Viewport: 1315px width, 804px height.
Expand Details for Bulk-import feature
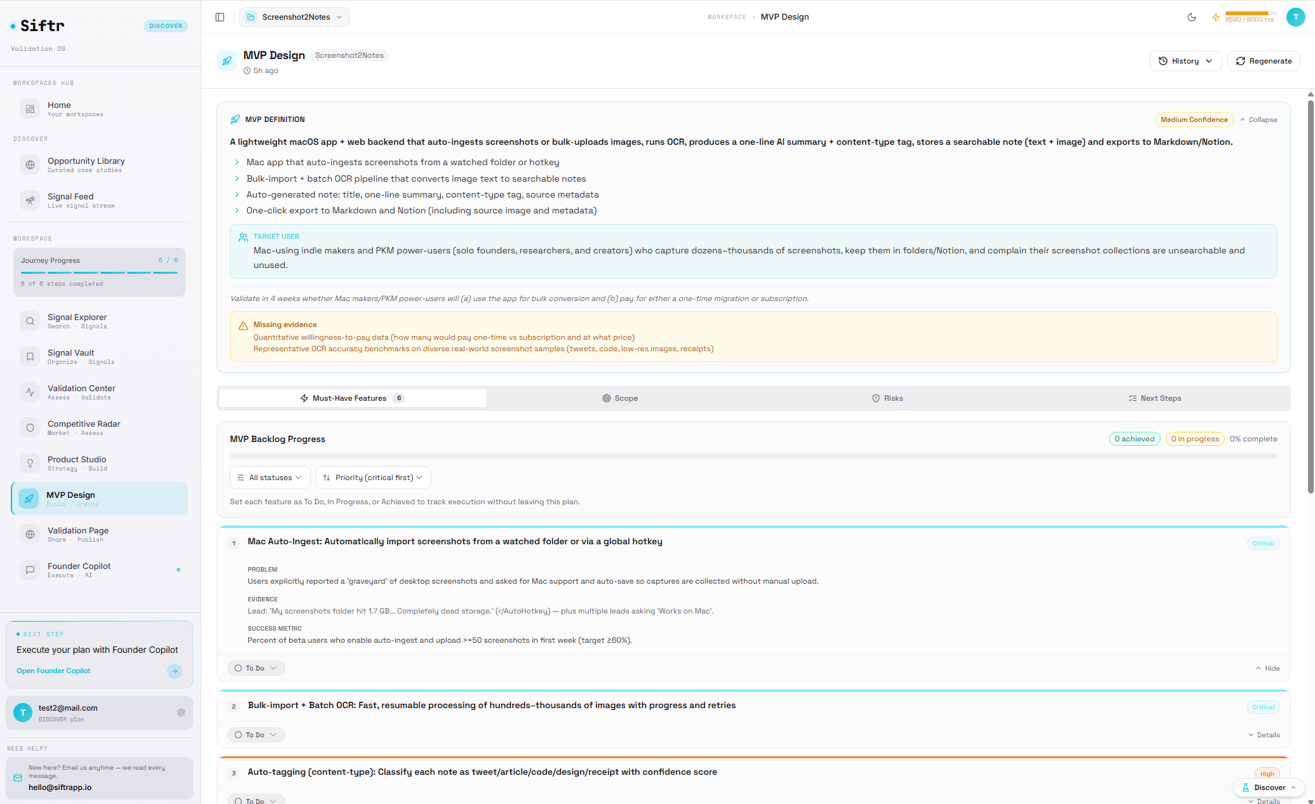click(x=1264, y=735)
